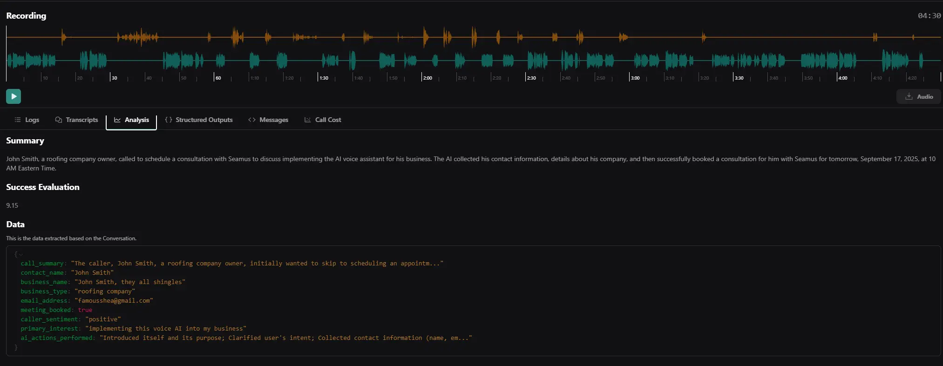Play the call recording
The width and height of the screenshot is (943, 366).
(x=14, y=96)
